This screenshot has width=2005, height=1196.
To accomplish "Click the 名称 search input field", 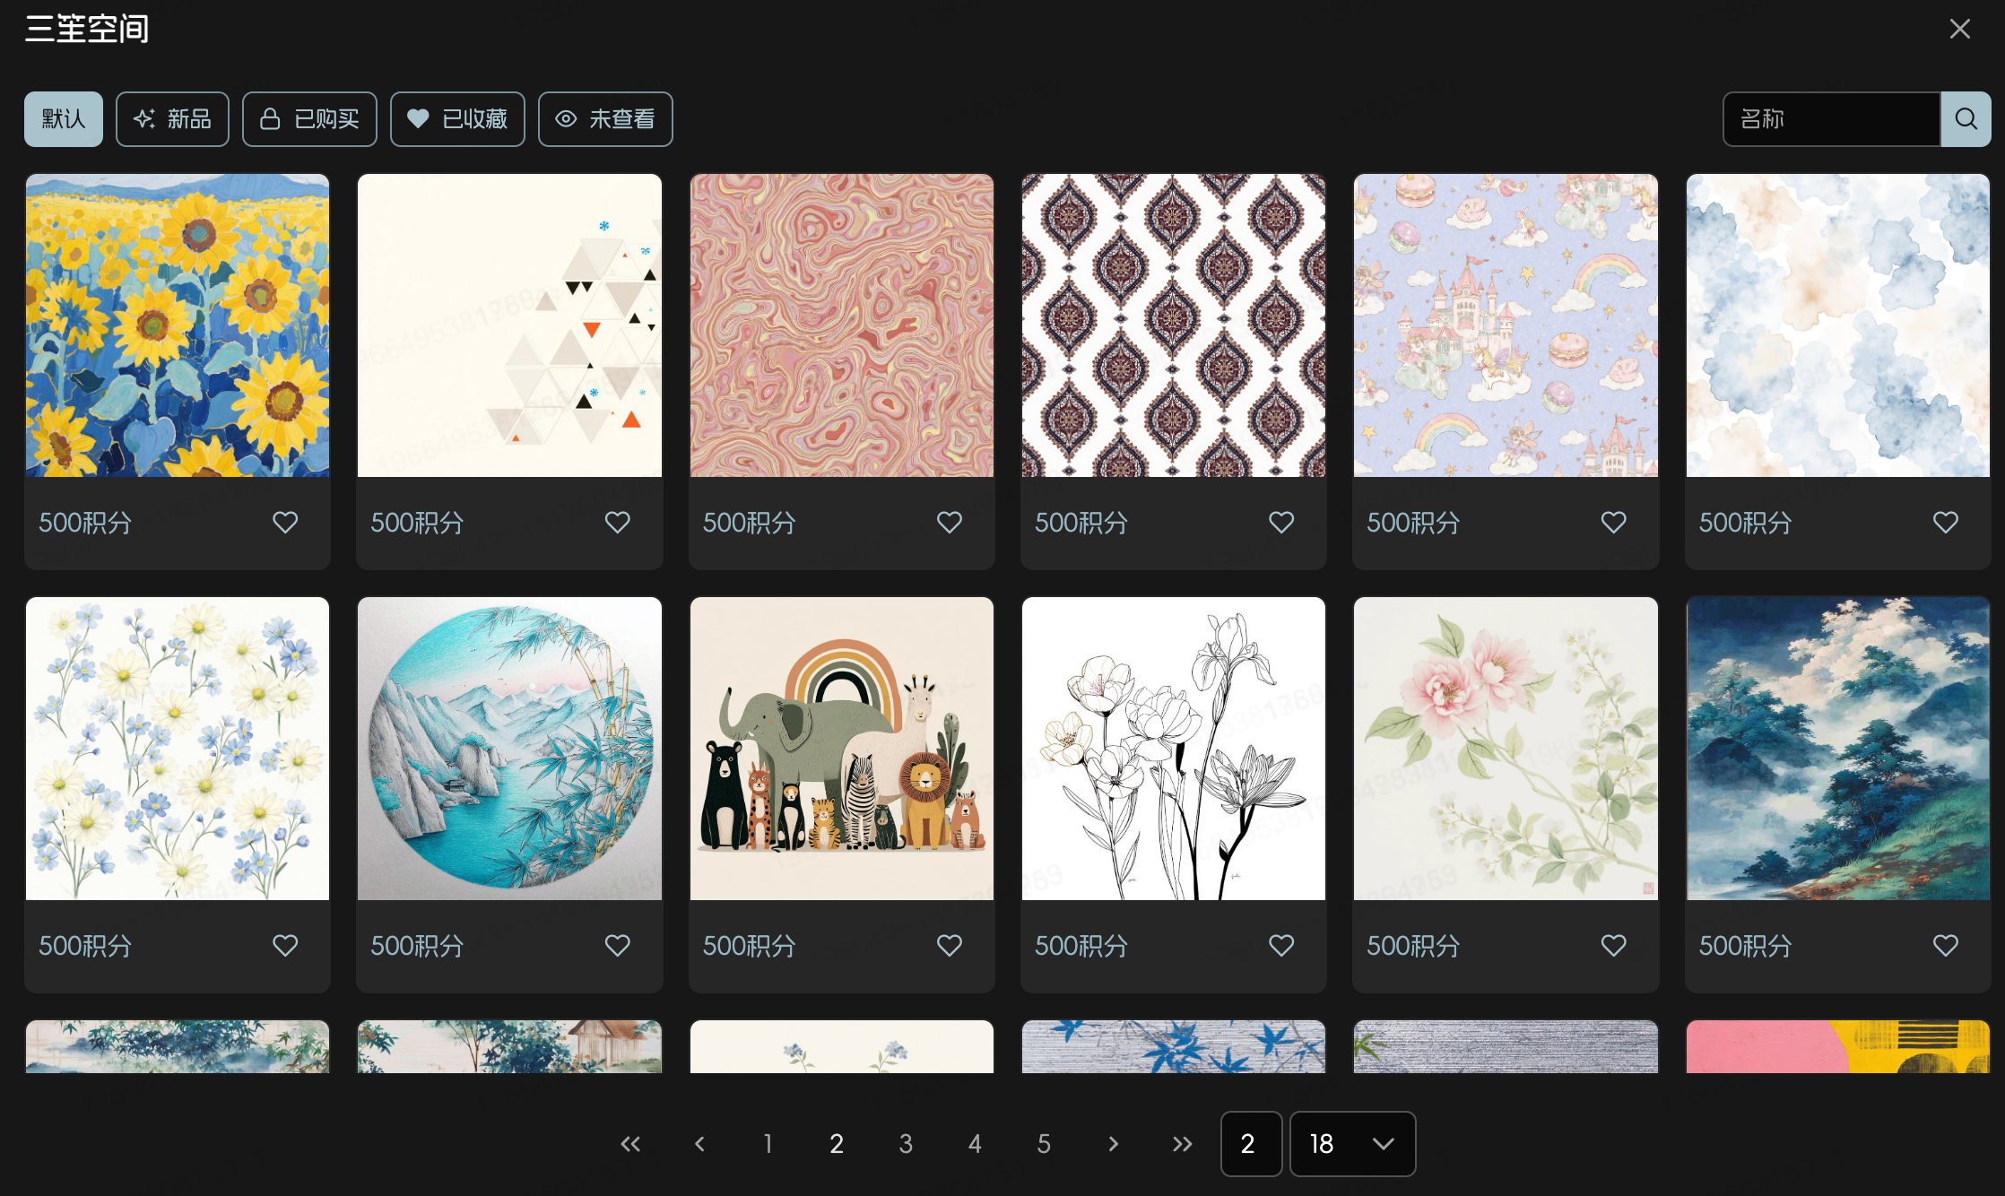I will point(1831,119).
